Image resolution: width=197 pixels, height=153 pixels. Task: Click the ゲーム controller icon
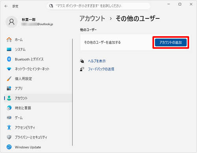click(x=9, y=118)
